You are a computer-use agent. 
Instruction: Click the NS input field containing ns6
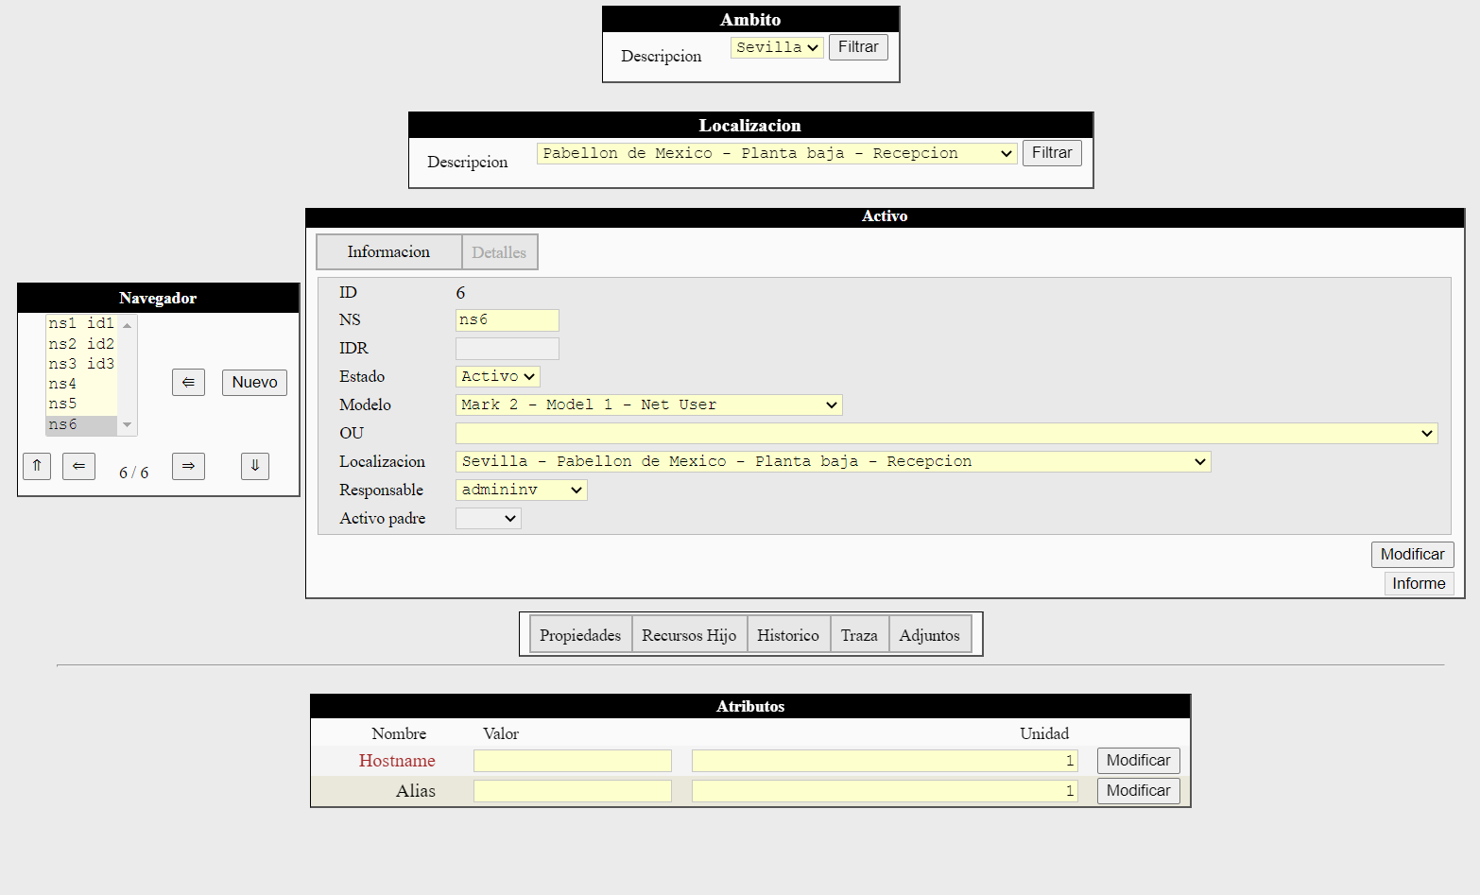(x=507, y=320)
